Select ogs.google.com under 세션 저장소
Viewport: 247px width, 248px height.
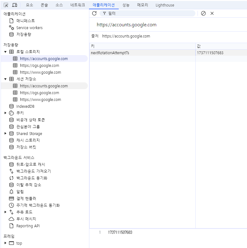click(40, 93)
